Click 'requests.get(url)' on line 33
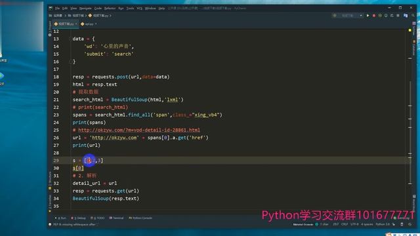 pyautogui.click(x=115, y=191)
